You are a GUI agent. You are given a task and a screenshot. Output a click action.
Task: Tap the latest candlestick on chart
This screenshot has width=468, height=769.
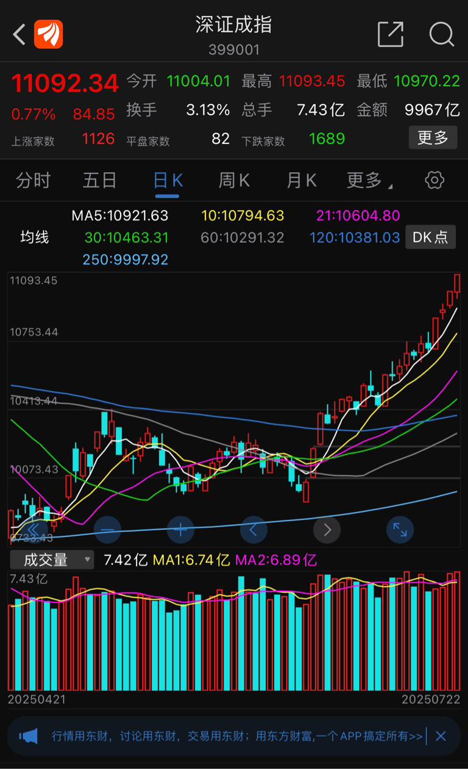click(x=457, y=286)
